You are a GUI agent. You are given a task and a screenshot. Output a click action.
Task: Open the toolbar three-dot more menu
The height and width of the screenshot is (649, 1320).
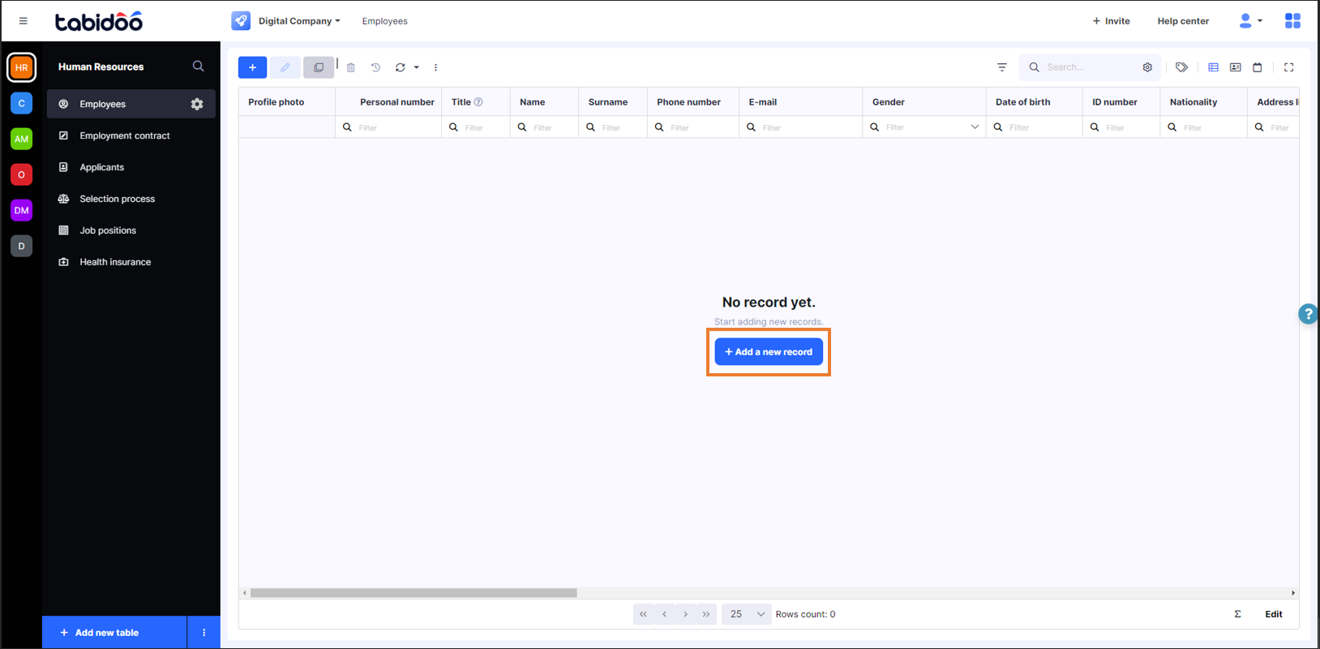tap(435, 67)
